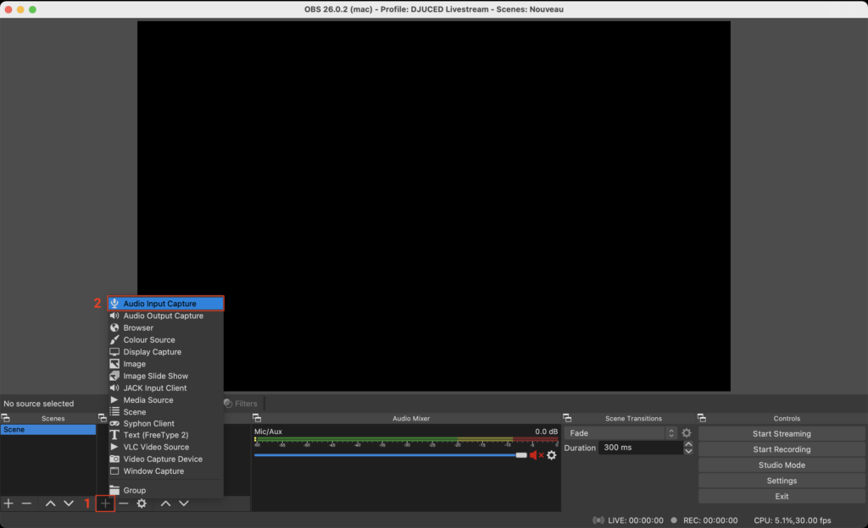868x528 pixels.
Task: Remove the selected scene with minus icon
Action: (x=26, y=503)
